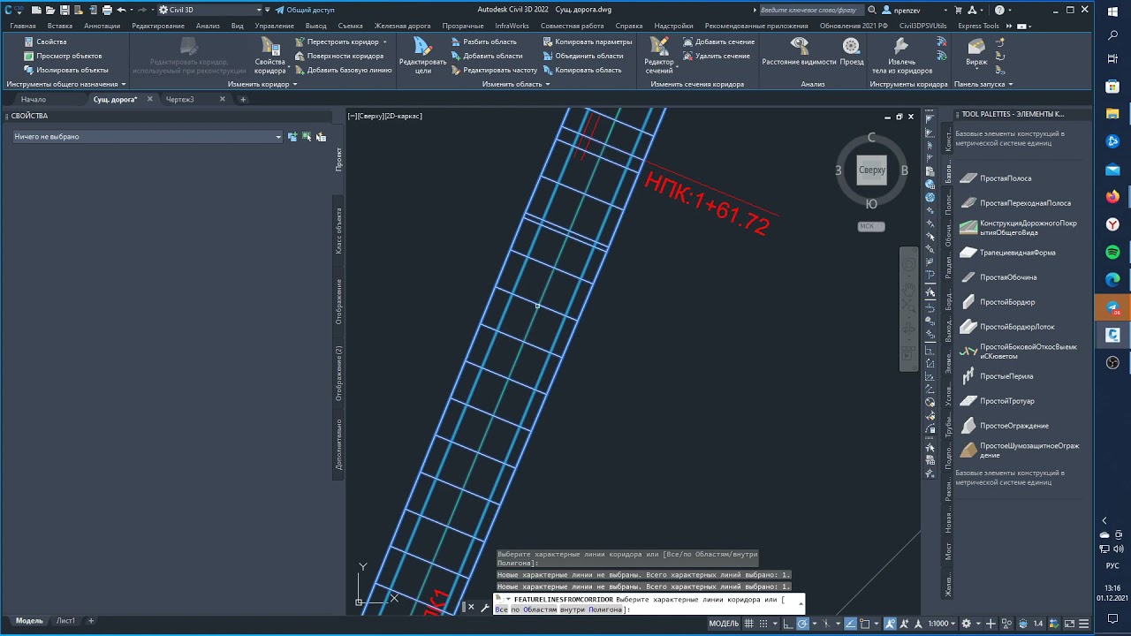Open annotation scale 1:1000 dropdown

[942, 623]
